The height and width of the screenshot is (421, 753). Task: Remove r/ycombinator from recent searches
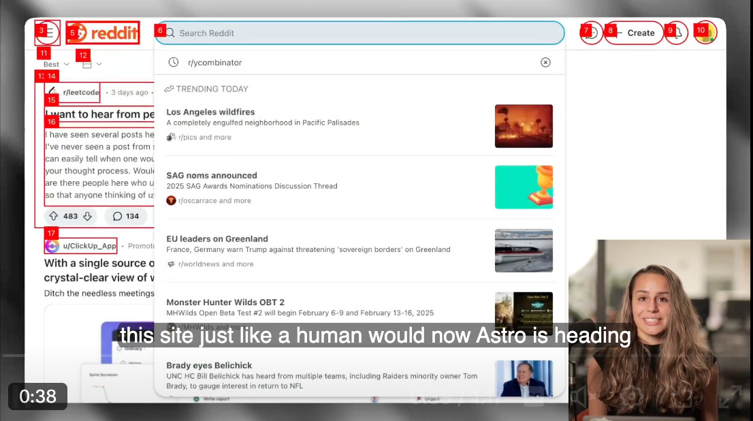(x=545, y=63)
